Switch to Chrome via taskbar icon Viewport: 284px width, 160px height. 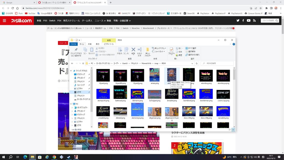54,157
